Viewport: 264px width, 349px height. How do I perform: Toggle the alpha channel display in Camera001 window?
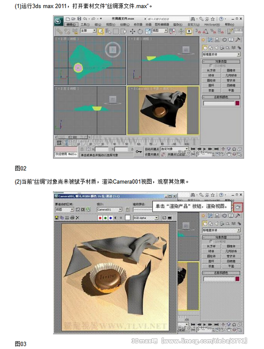115,218
